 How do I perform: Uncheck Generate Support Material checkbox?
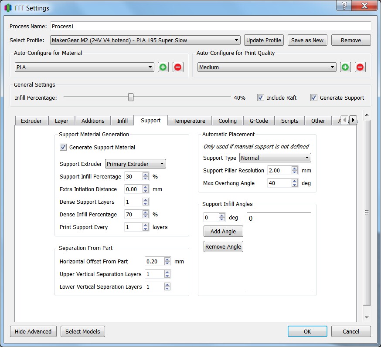(64, 147)
